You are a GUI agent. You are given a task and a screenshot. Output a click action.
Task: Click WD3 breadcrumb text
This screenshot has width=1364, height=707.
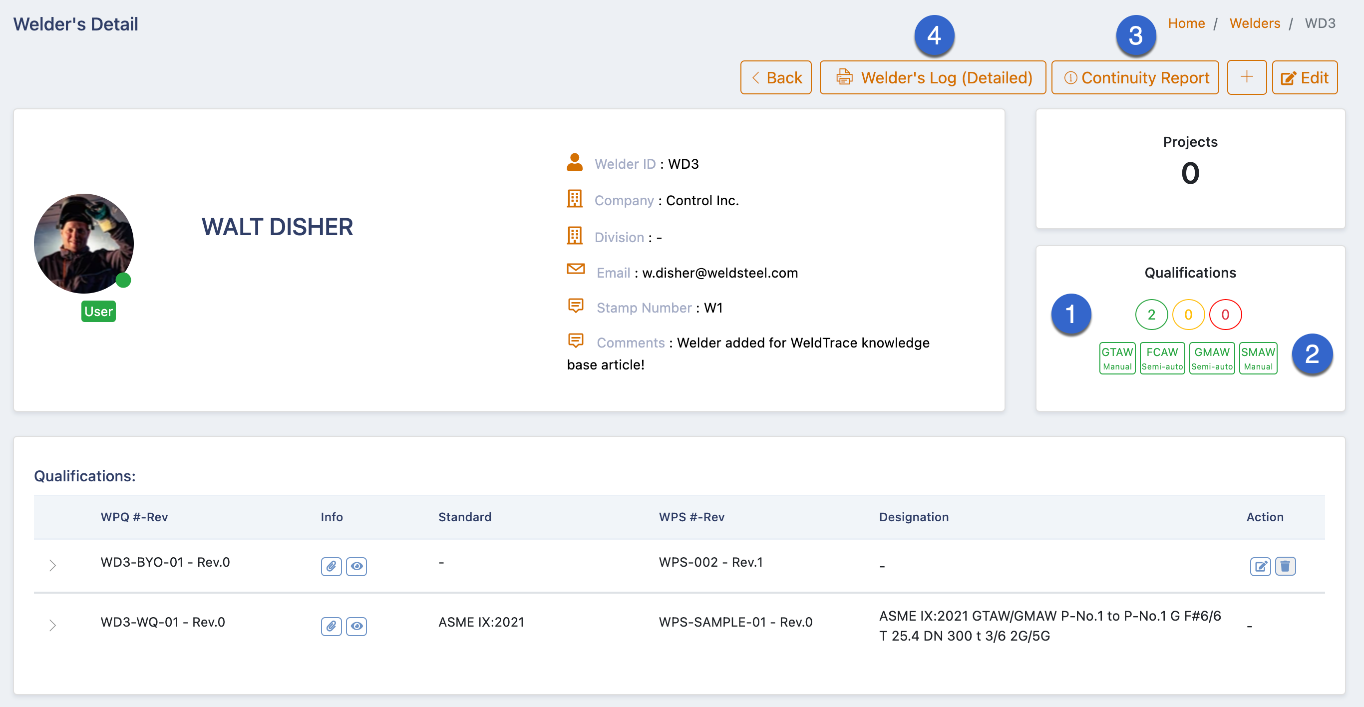pyautogui.click(x=1320, y=23)
